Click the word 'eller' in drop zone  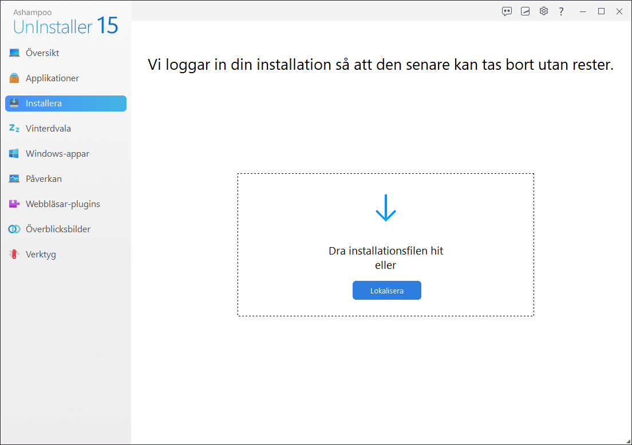point(385,265)
